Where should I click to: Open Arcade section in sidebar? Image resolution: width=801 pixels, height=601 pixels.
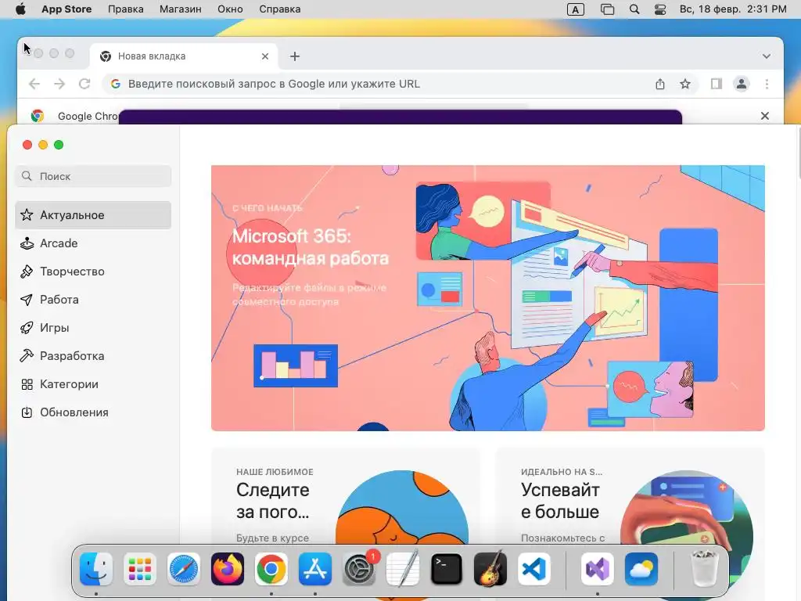tap(94, 243)
